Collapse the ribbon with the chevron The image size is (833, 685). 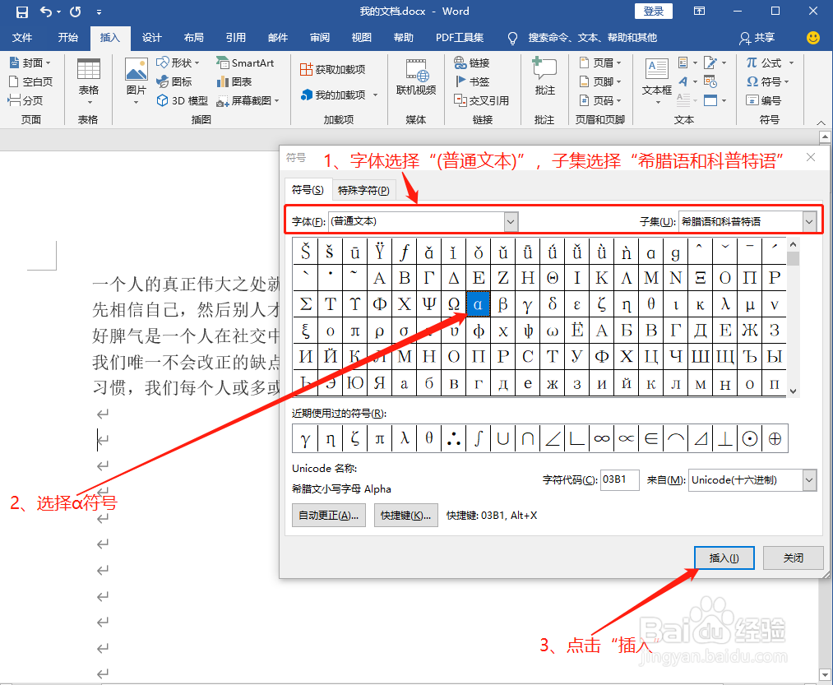821,123
